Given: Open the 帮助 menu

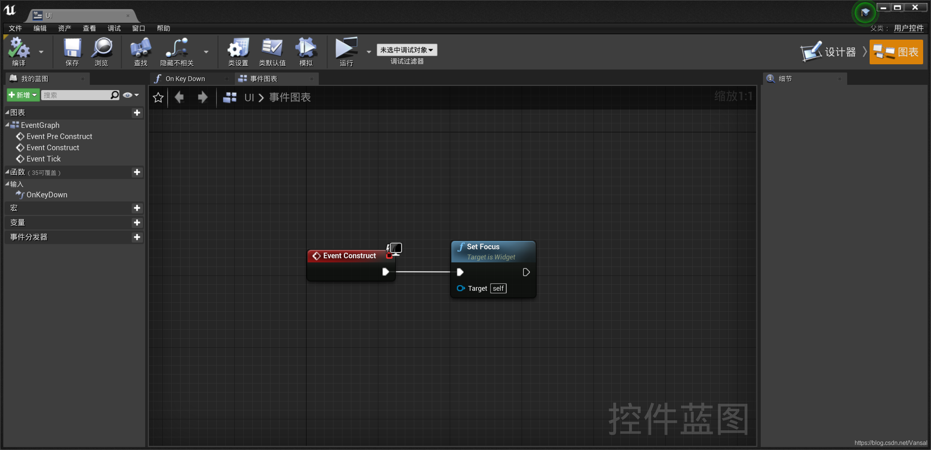Looking at the screenshot, I should click(164, 28).
